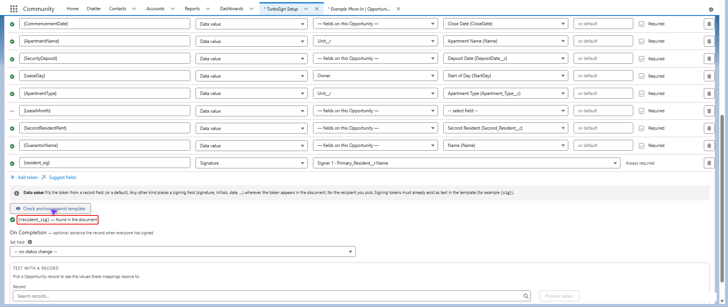This screenshot has height=307, width=728.
Task: Uncheck Required for {SecurityDeposit}
Action: 642,59
